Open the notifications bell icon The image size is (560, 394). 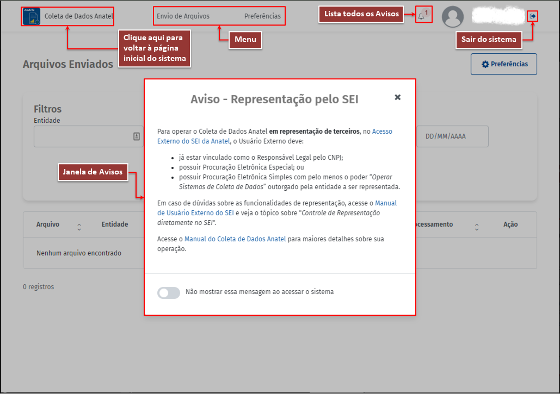click(421, 16)
